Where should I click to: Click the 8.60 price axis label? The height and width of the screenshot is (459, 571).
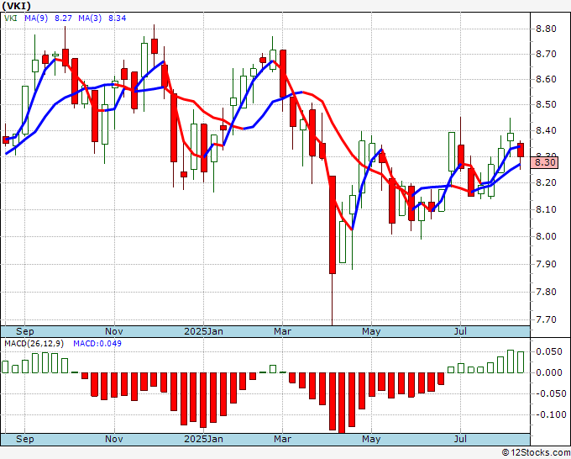[547, 80]
